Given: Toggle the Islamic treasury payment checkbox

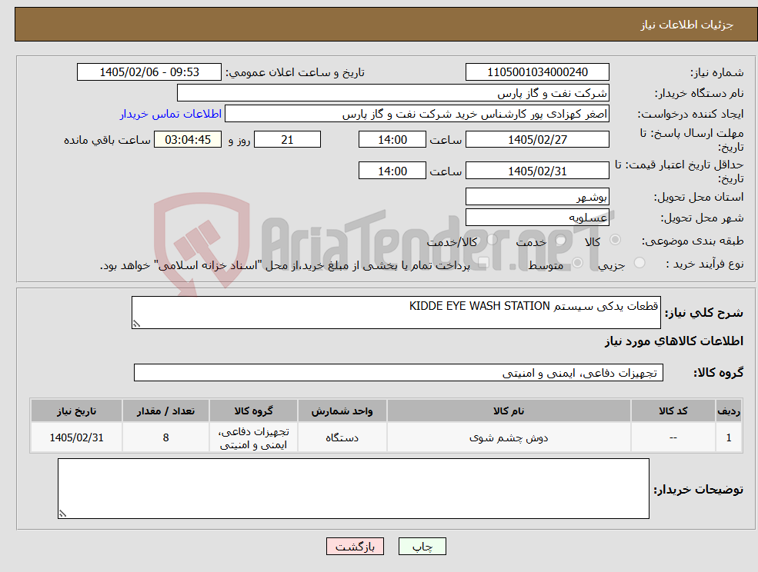Looking at the screenshot, I should 483,263.
